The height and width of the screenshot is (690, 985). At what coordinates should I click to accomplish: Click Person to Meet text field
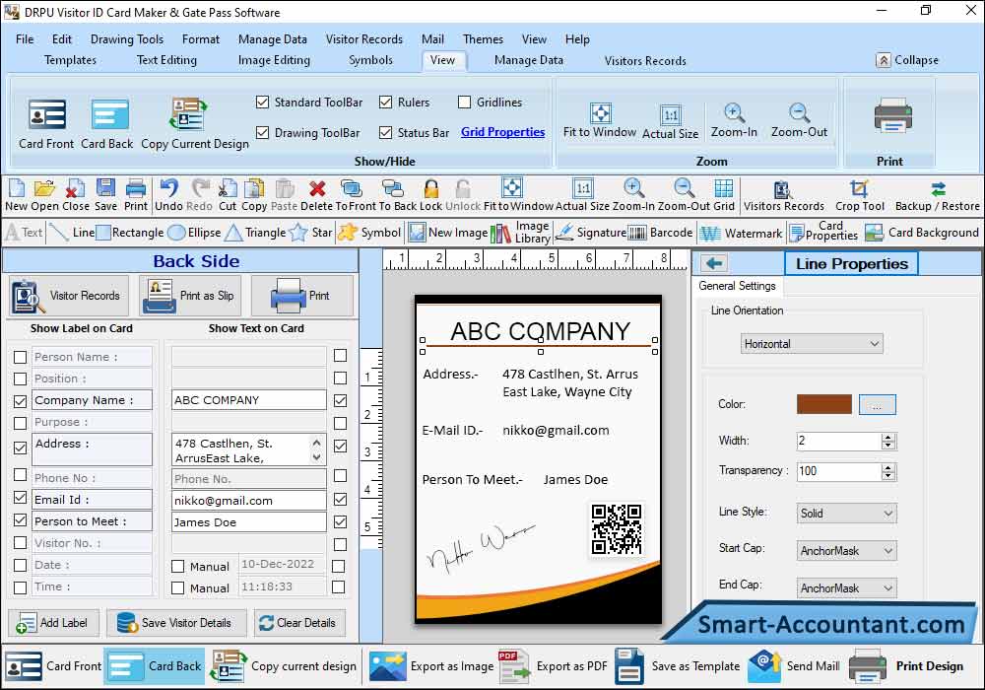click(x=249, y=522)
